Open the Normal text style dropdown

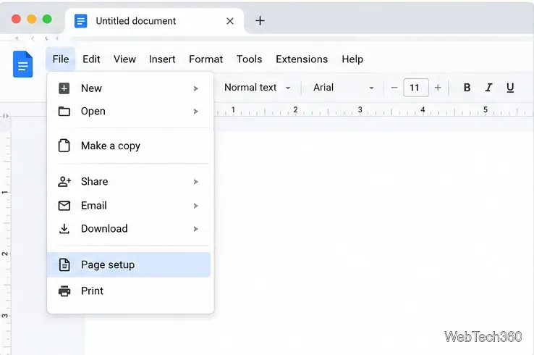click(x=257, y=88)
